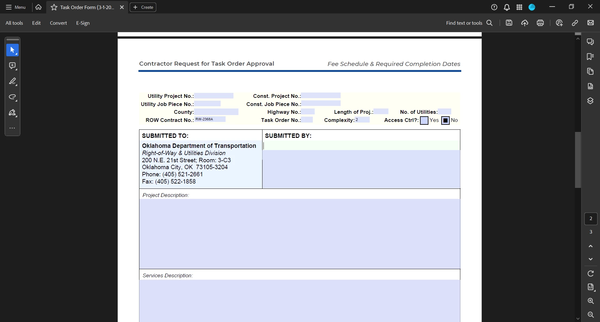The width and height of the screenshot is (600, 322).
Task: Show more quick tools ellipsis
Action: [12, 128]
